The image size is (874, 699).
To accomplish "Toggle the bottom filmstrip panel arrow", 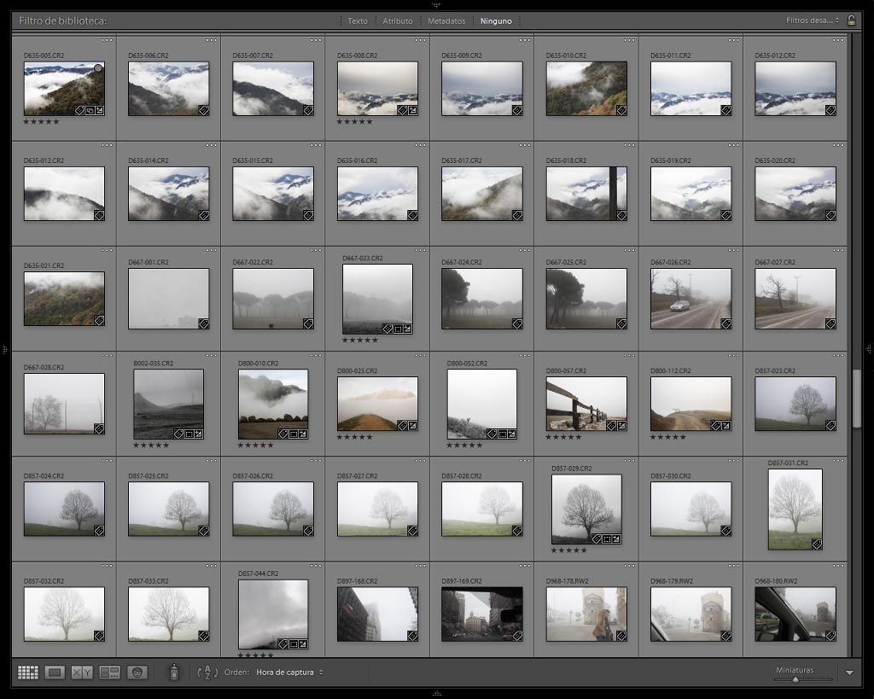I will click(x=437, y=694).
